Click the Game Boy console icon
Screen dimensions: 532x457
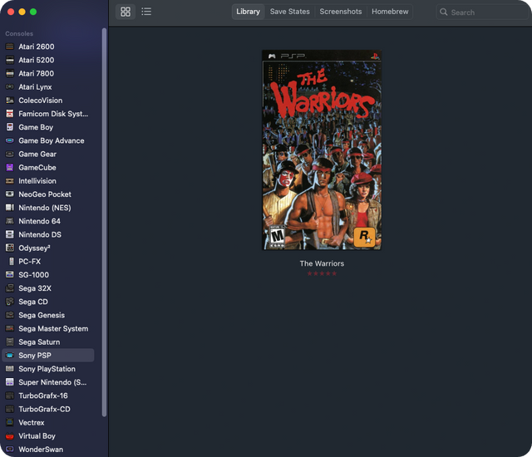point(10,127)
